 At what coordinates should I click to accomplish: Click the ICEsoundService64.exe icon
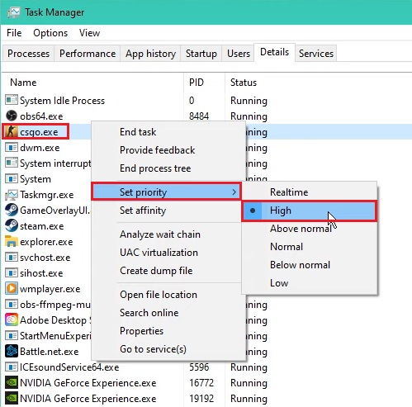tap(12, 367)
